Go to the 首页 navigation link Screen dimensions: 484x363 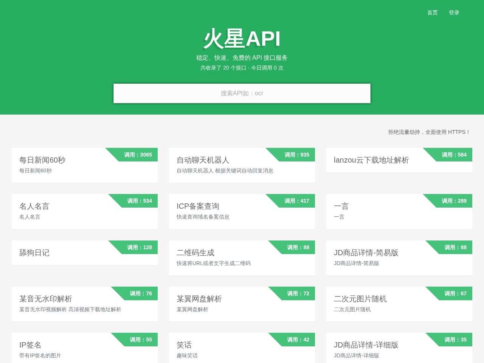coord(432,12)
